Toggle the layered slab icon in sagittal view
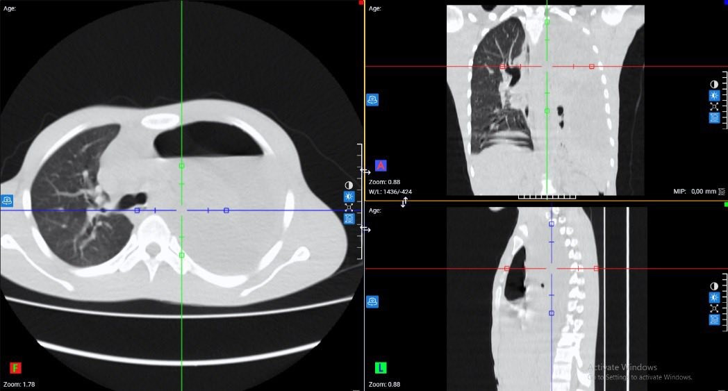Viewport: 728px width, 391px height. [x=713, y=319]
